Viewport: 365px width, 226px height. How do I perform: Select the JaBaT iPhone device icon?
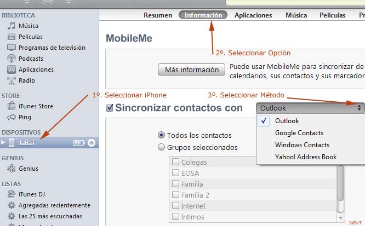(x=12, y=143)
